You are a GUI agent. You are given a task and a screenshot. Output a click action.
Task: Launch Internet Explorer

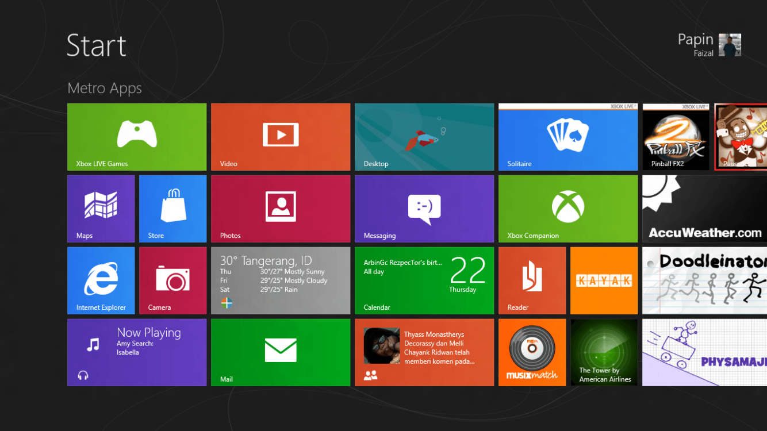[x=101, y=280]
